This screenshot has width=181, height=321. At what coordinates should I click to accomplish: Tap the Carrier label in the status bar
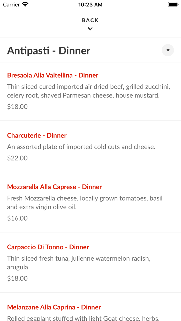(11, 4)
